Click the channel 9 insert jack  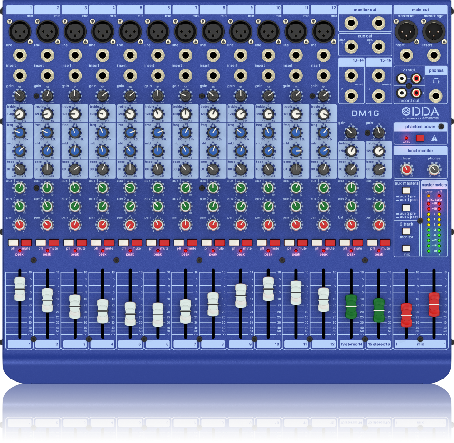(x=241, y=75)
